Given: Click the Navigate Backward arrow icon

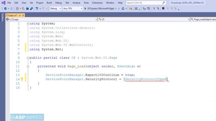Looking at the screenshot, I should pyautogui.click(x=5, y=8).
